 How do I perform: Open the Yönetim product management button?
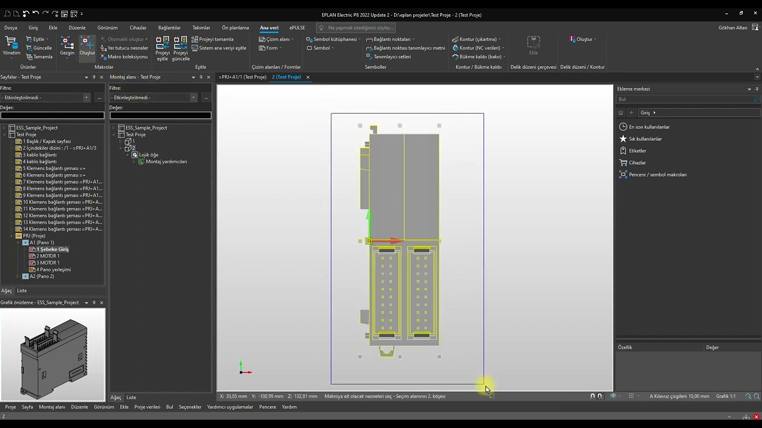pos(11,46)
